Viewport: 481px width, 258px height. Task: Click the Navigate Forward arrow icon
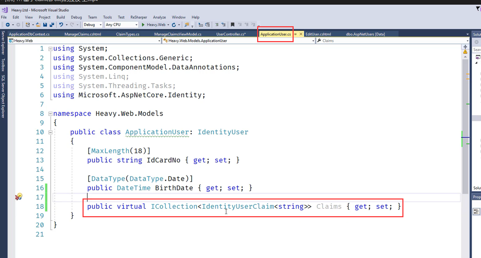tap(18, 25)
